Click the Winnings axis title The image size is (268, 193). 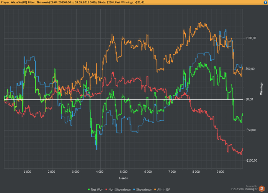[261, 89]
